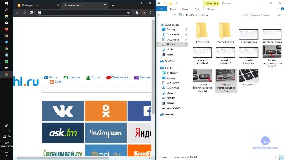Expand the address bar history dropdown
The image size is (285, 160).
(x=243, y=15)
